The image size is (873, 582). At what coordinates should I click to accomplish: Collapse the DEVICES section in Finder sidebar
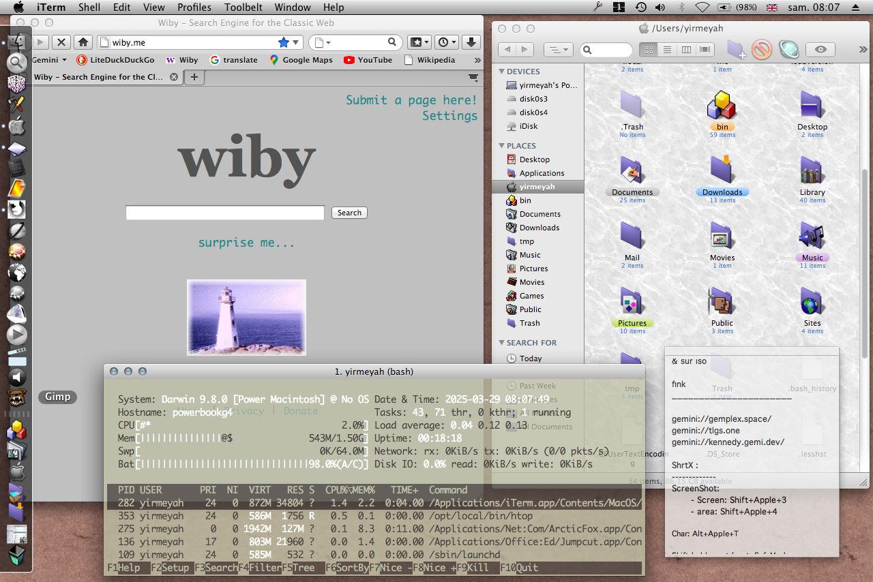click(501, 72)
